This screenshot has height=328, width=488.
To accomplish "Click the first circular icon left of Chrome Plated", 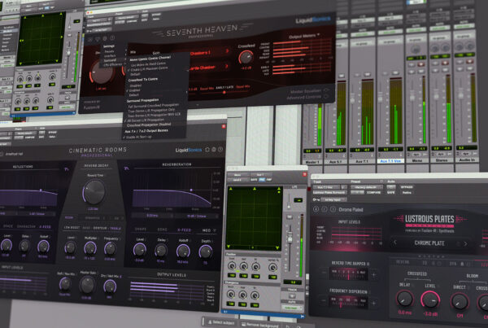I will [316, 209].
